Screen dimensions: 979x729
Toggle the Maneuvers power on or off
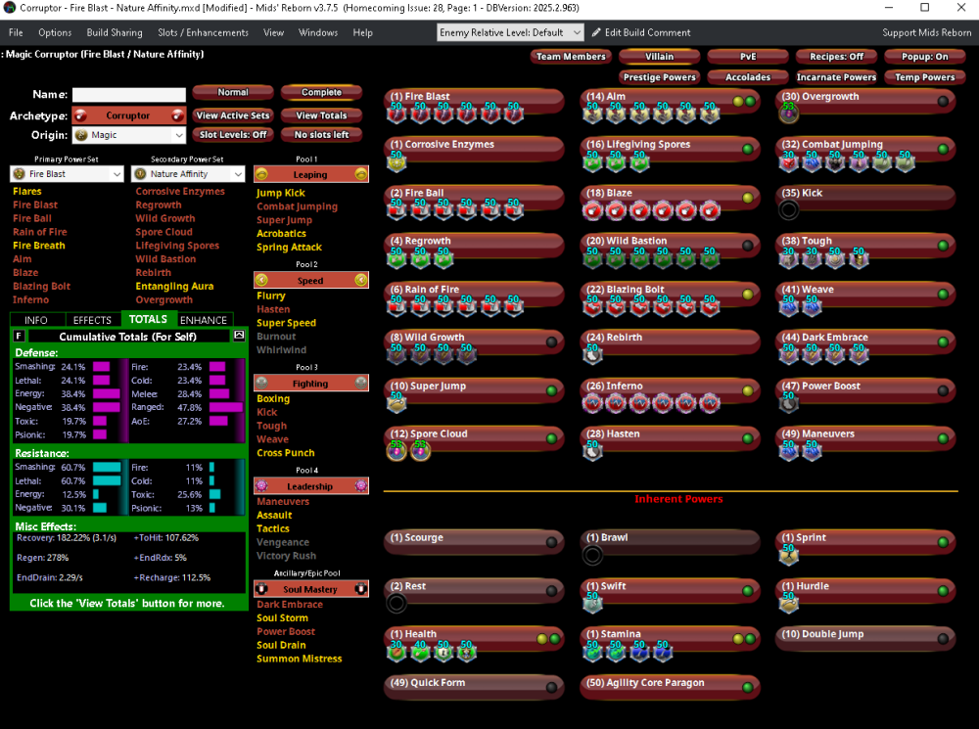944,435
